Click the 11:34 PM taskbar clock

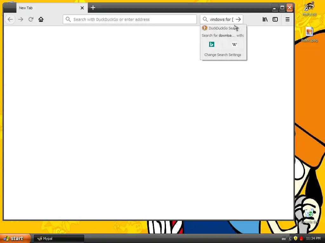[313, 239]
